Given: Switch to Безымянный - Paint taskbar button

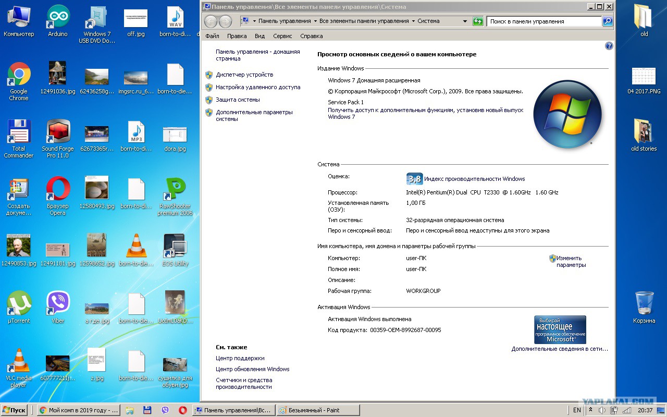Looking at the screenshot, I should pyautogui.click(x=318, y=410).
